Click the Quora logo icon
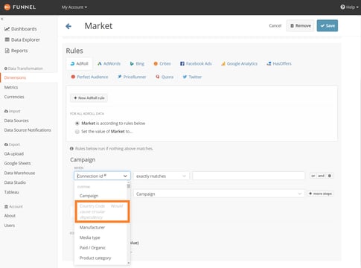The width and height of the screenshot is (361, 268). pos(158,77)
